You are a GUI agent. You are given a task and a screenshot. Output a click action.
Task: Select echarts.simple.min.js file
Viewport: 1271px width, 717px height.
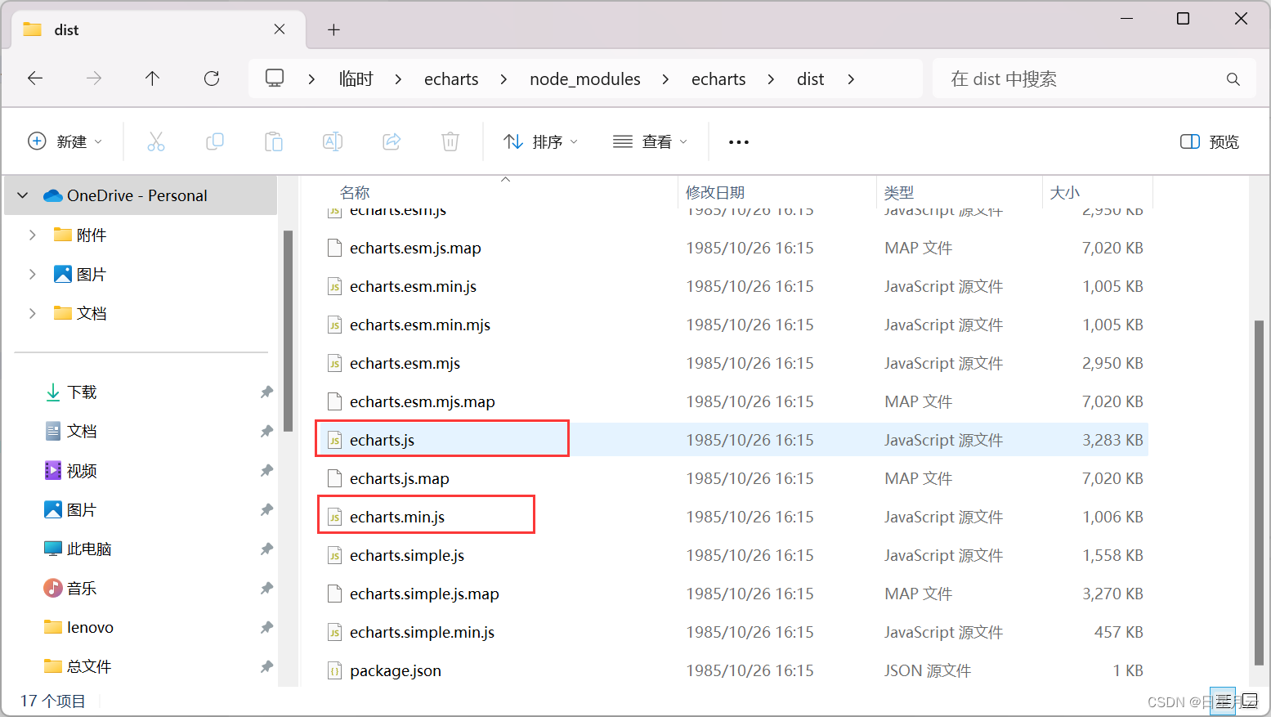click(x=732, y=632)
